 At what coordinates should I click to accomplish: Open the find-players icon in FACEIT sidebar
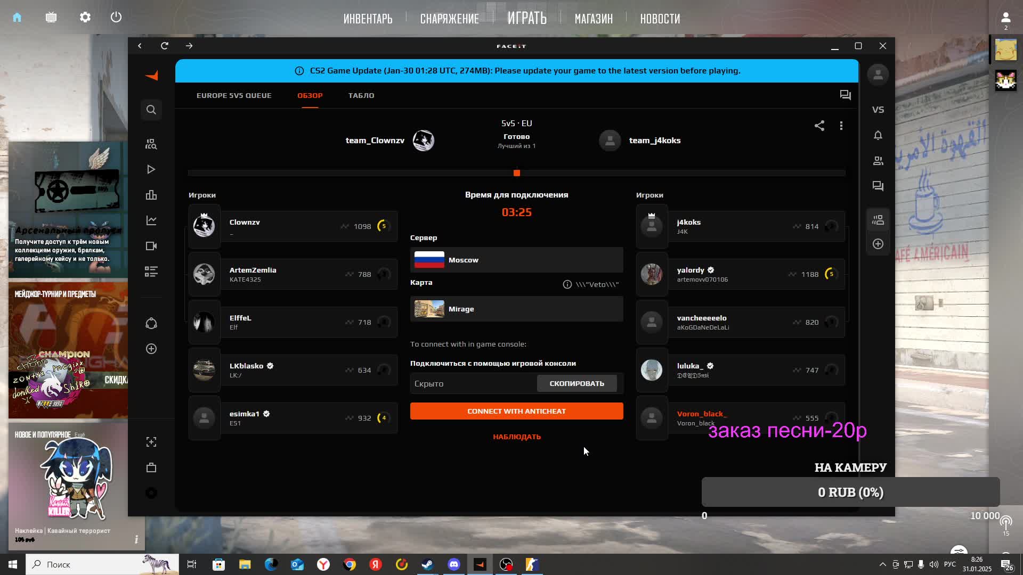coord(151,144)
